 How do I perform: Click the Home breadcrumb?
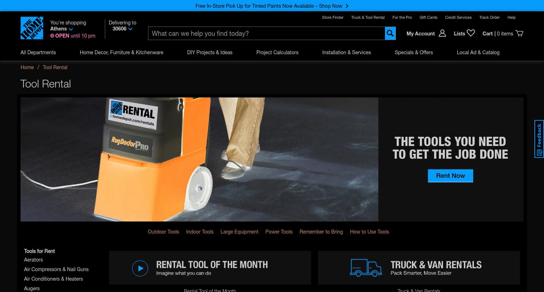pos(27,67)
